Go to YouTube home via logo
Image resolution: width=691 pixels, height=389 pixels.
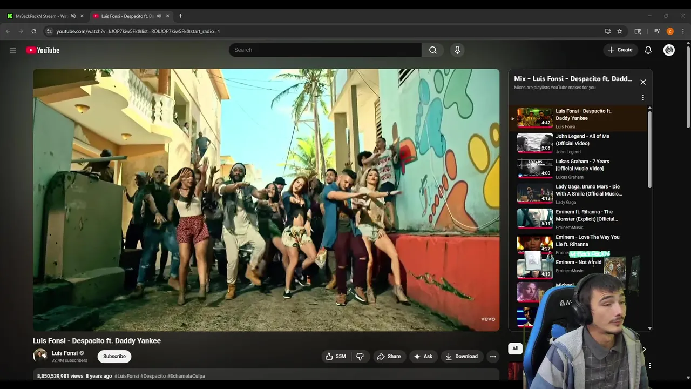pos(43,50)
